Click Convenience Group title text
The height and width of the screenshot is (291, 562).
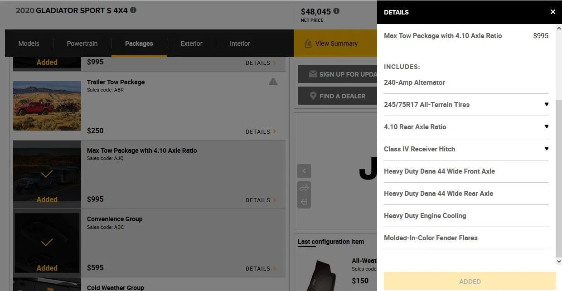click(115, 219)
